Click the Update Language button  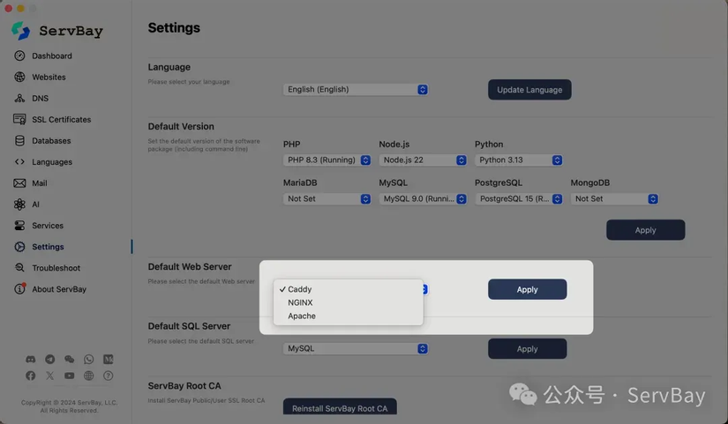(529, 90)
